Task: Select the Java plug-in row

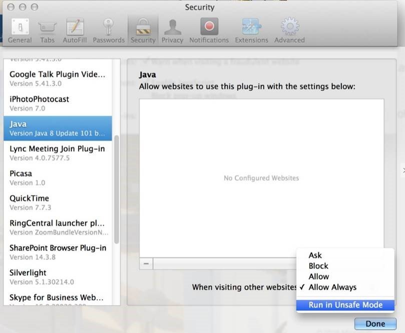Action: tap(58, 128)
